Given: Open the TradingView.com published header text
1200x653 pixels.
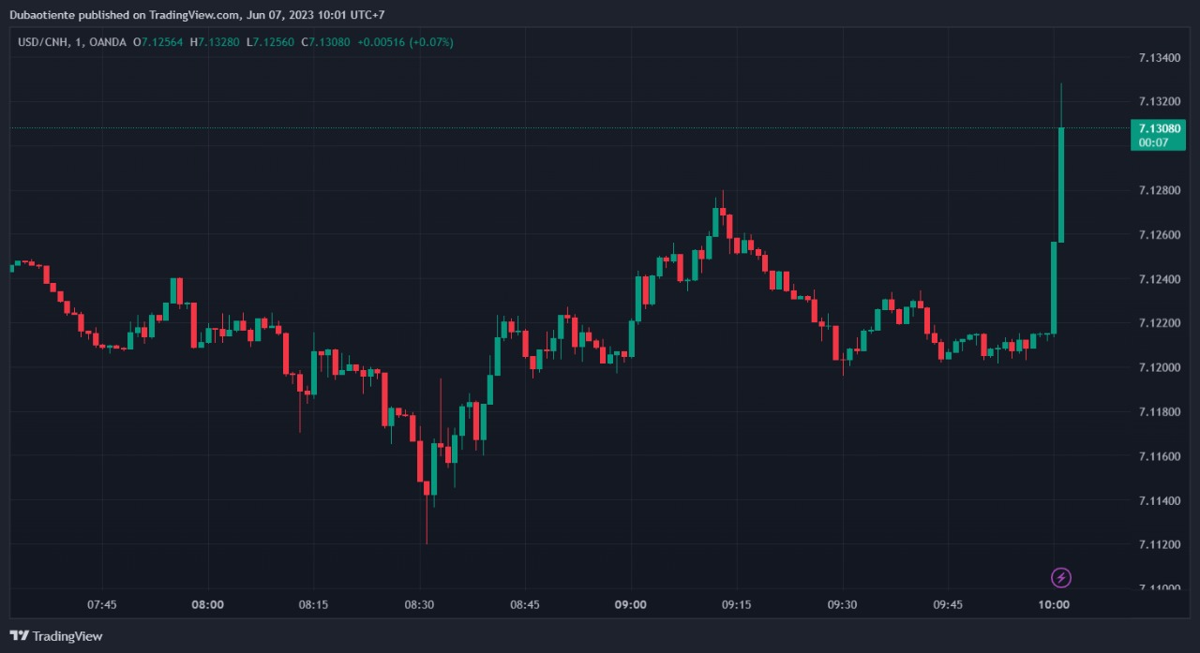Looking at the screenshot, I should point(197,15).
